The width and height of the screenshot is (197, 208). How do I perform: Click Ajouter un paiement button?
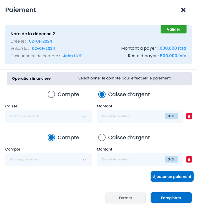click(172, 176)
